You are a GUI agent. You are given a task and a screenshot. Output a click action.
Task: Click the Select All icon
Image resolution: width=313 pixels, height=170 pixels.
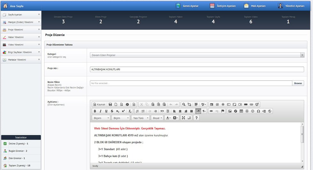click(196, 104)
